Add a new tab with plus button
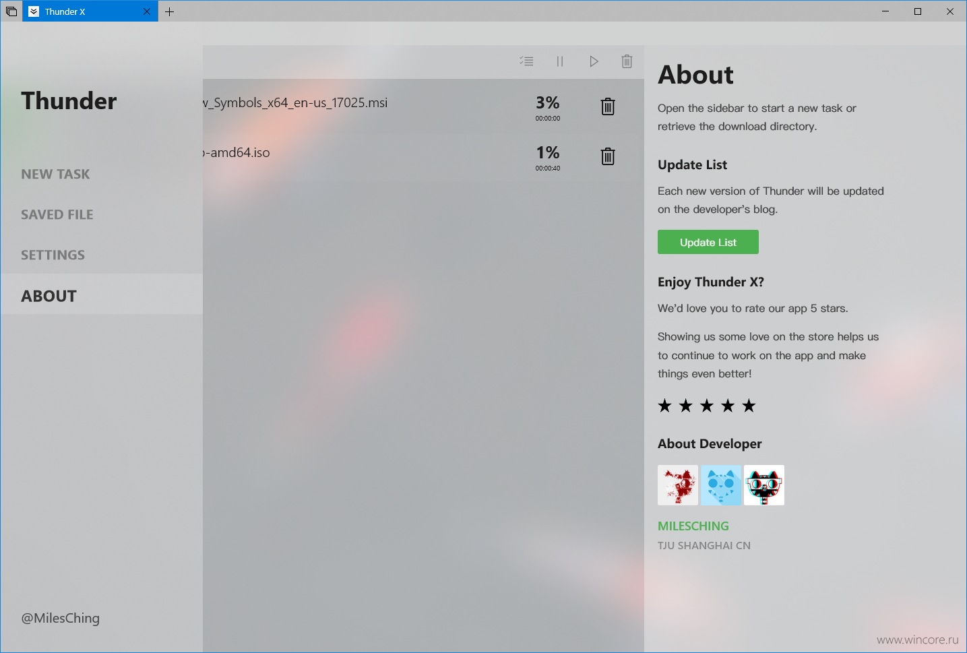967x653 pixels. (x=170, y=11)
